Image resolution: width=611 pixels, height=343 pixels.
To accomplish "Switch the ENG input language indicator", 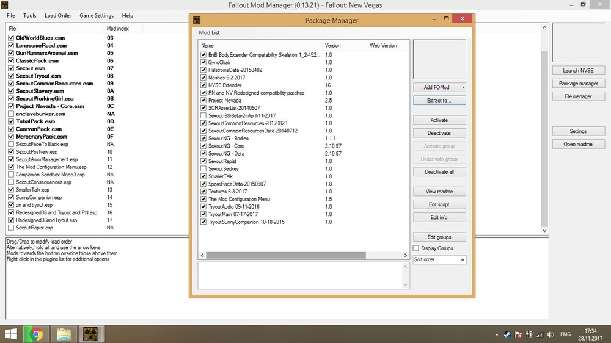I will click(x=565, y=334).
